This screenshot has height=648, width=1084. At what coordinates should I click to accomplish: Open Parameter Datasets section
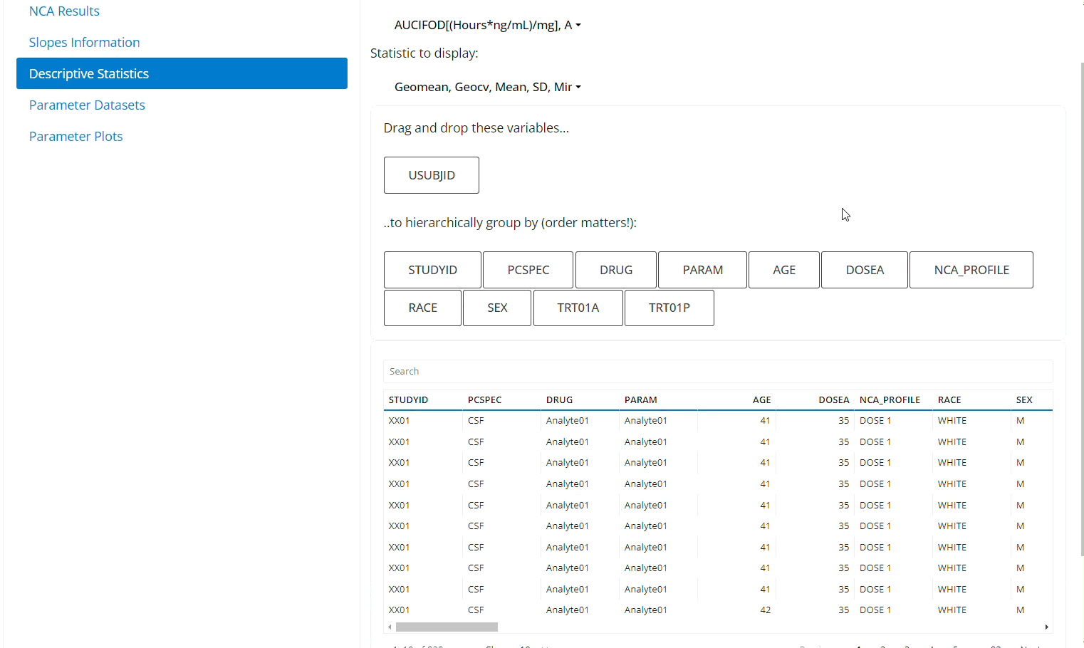87,105
